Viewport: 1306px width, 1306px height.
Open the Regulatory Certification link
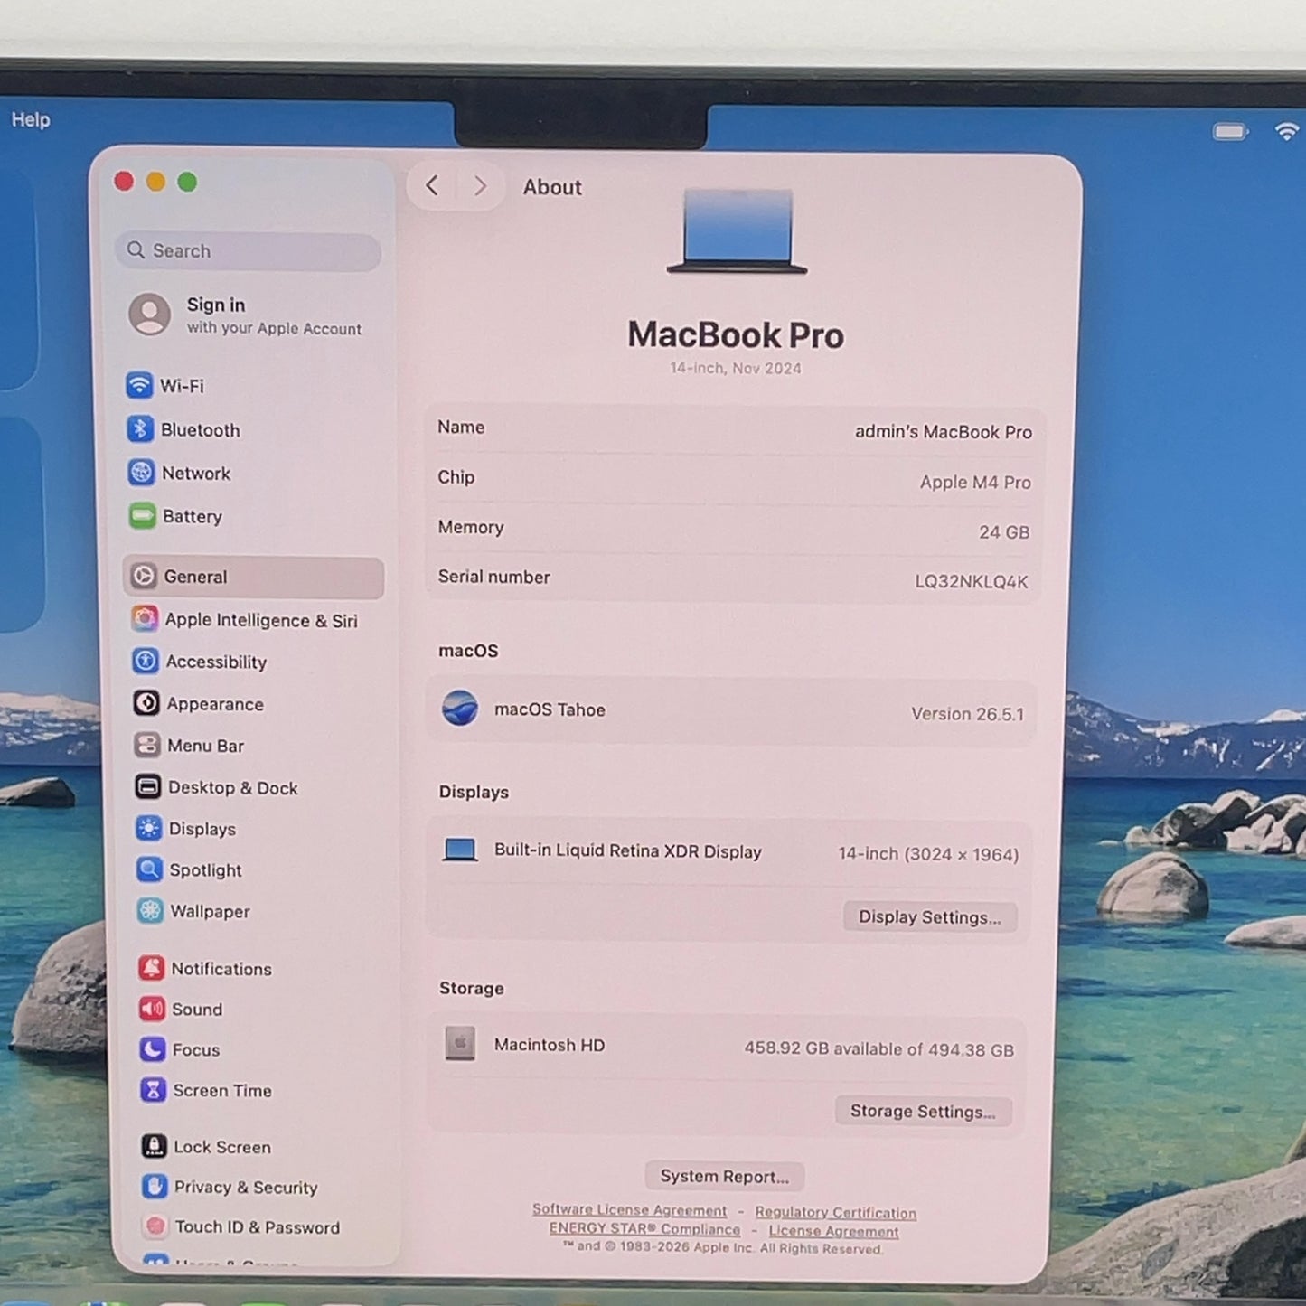[x=836, y=1212]
